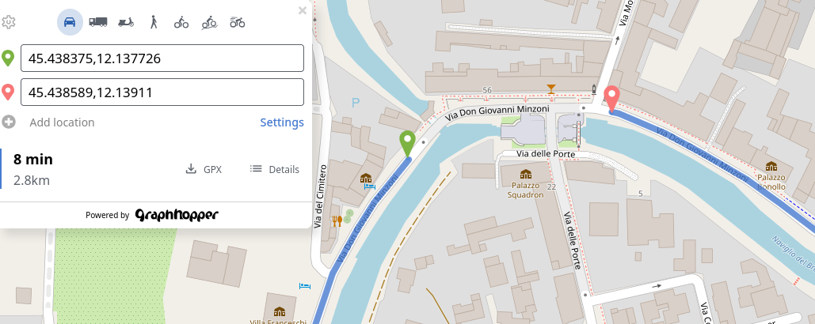Select the truck routing profile
The width and height of the screenshot is (815, 324).
[97, 22]
